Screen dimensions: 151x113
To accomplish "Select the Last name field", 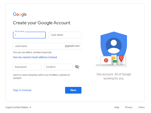I will point(65,35).
